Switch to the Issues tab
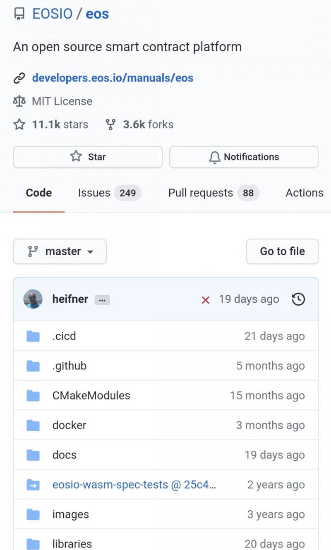This screenshot has width=331, height=550. pos(109,193)
